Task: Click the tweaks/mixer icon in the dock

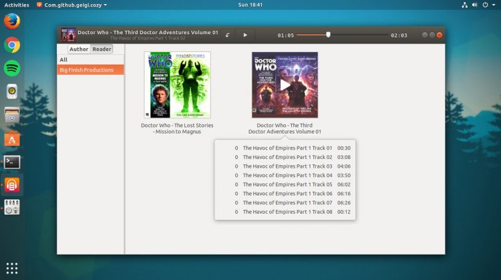Action: pos(12,206)
